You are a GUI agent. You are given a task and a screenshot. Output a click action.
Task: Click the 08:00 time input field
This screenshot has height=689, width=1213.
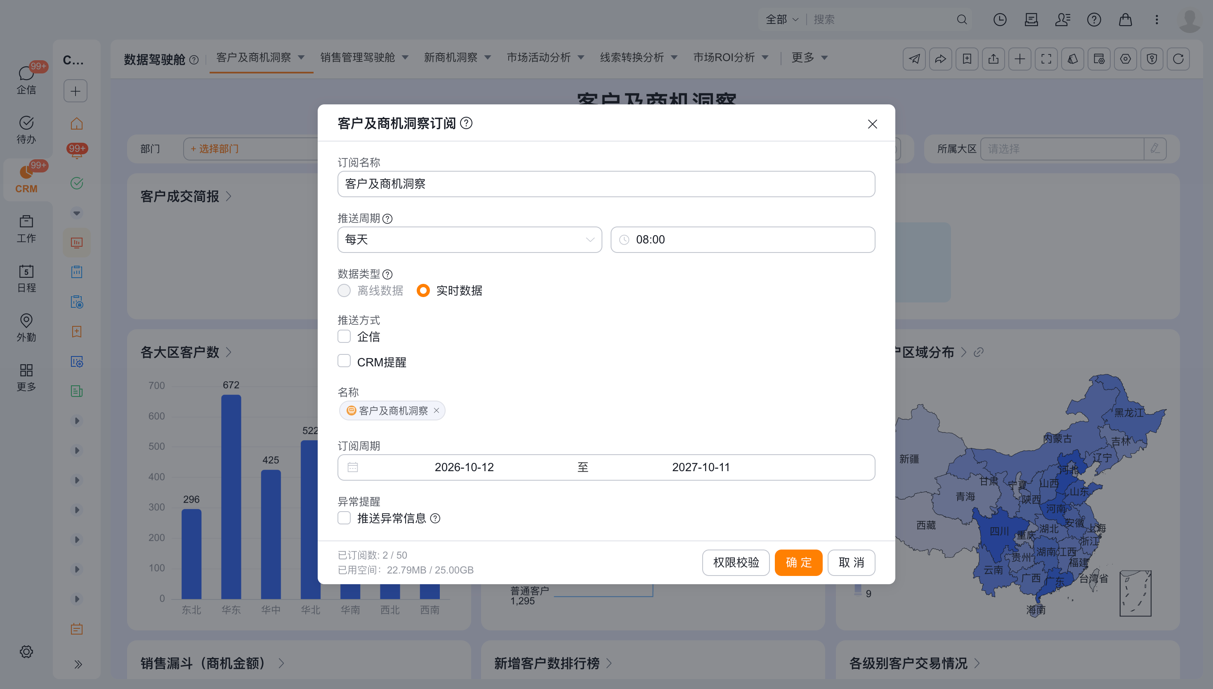743,240
